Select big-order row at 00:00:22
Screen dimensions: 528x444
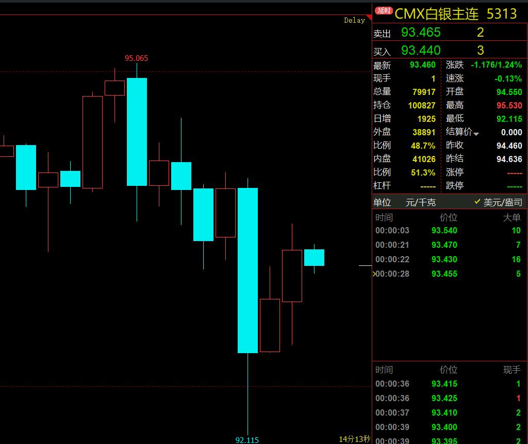[x=450, y=260]
